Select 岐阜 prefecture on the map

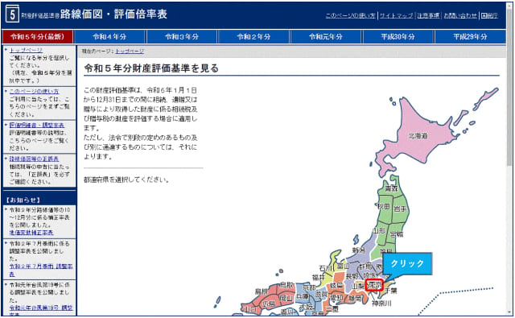336,286
